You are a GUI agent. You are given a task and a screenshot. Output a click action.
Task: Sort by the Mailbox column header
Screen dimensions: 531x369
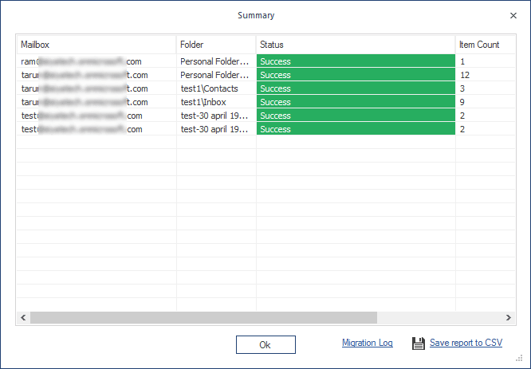pos(96,45)
